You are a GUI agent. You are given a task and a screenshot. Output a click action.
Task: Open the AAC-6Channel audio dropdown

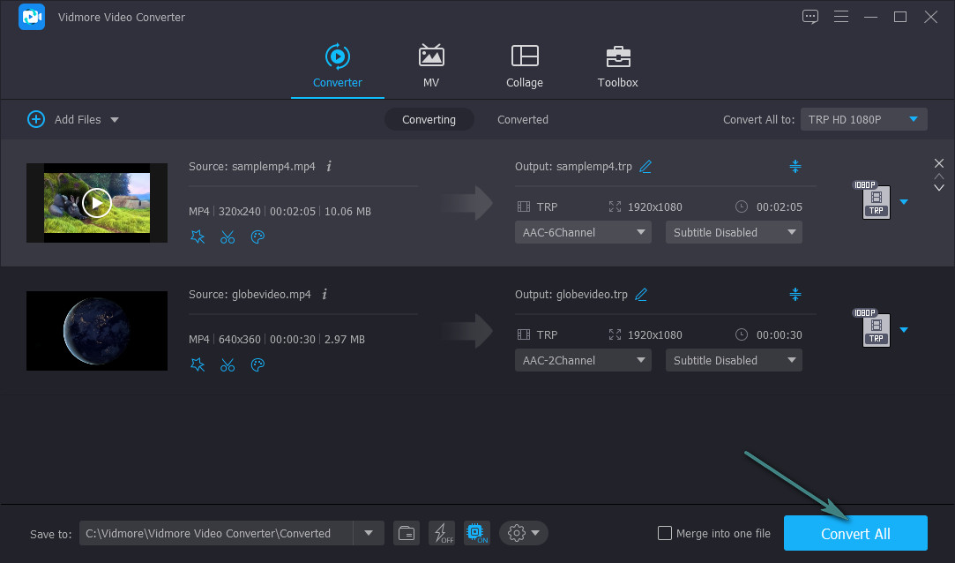pyautogui.click(x=583, y=232)
